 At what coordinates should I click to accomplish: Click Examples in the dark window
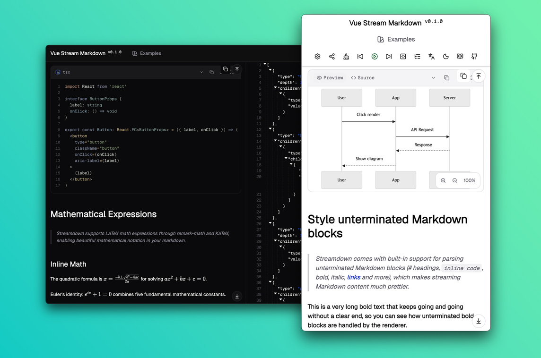[147, 53]
